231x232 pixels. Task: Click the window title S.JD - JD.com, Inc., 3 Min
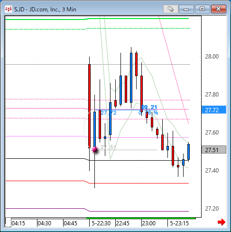pos(45,10)
